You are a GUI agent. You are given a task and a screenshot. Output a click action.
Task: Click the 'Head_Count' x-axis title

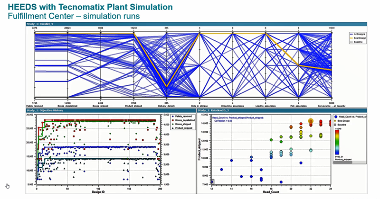click(271, 192)
